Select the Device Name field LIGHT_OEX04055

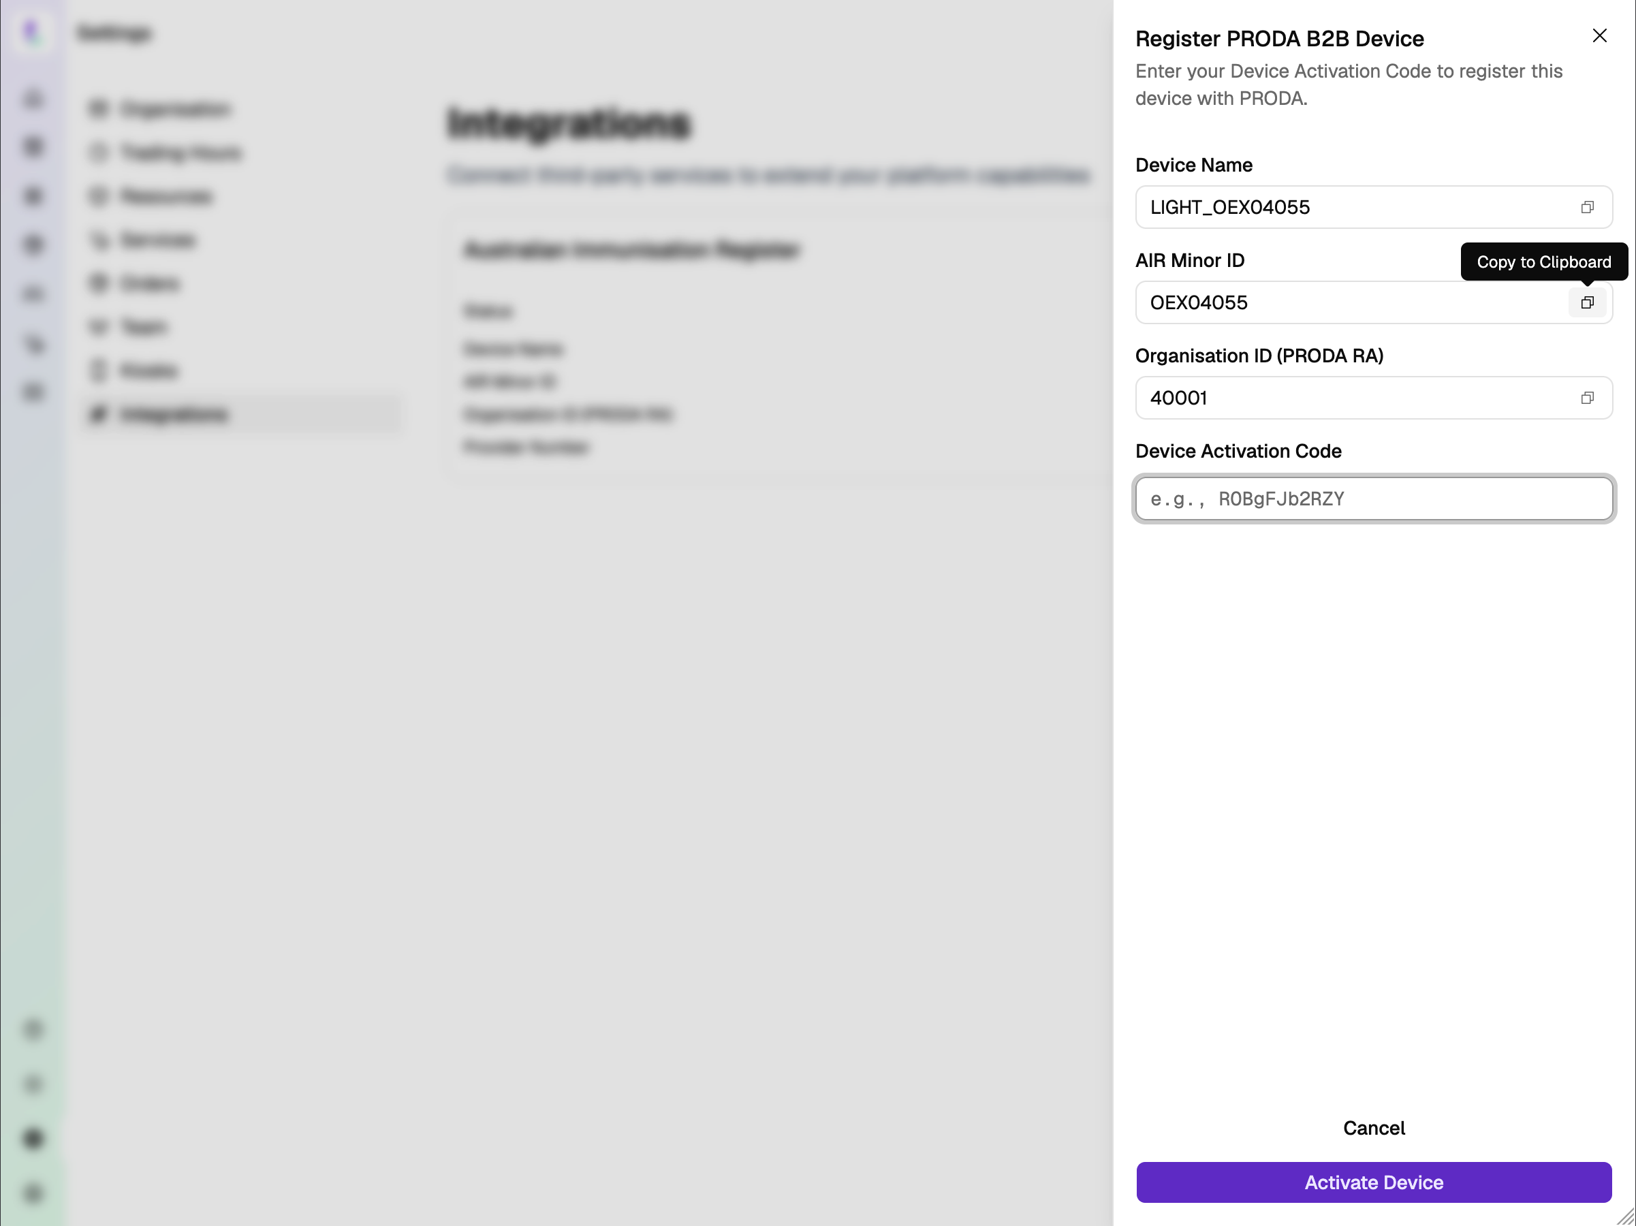1374,207
